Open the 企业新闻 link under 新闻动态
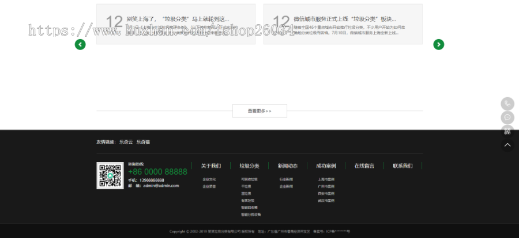519x238 pixels. click(286, 186)
